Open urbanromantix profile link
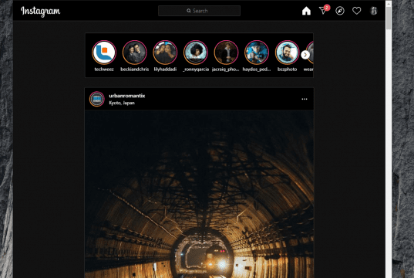Image resolution: width=414 pixels, height=278 pixels. click(x=127, y=96)
